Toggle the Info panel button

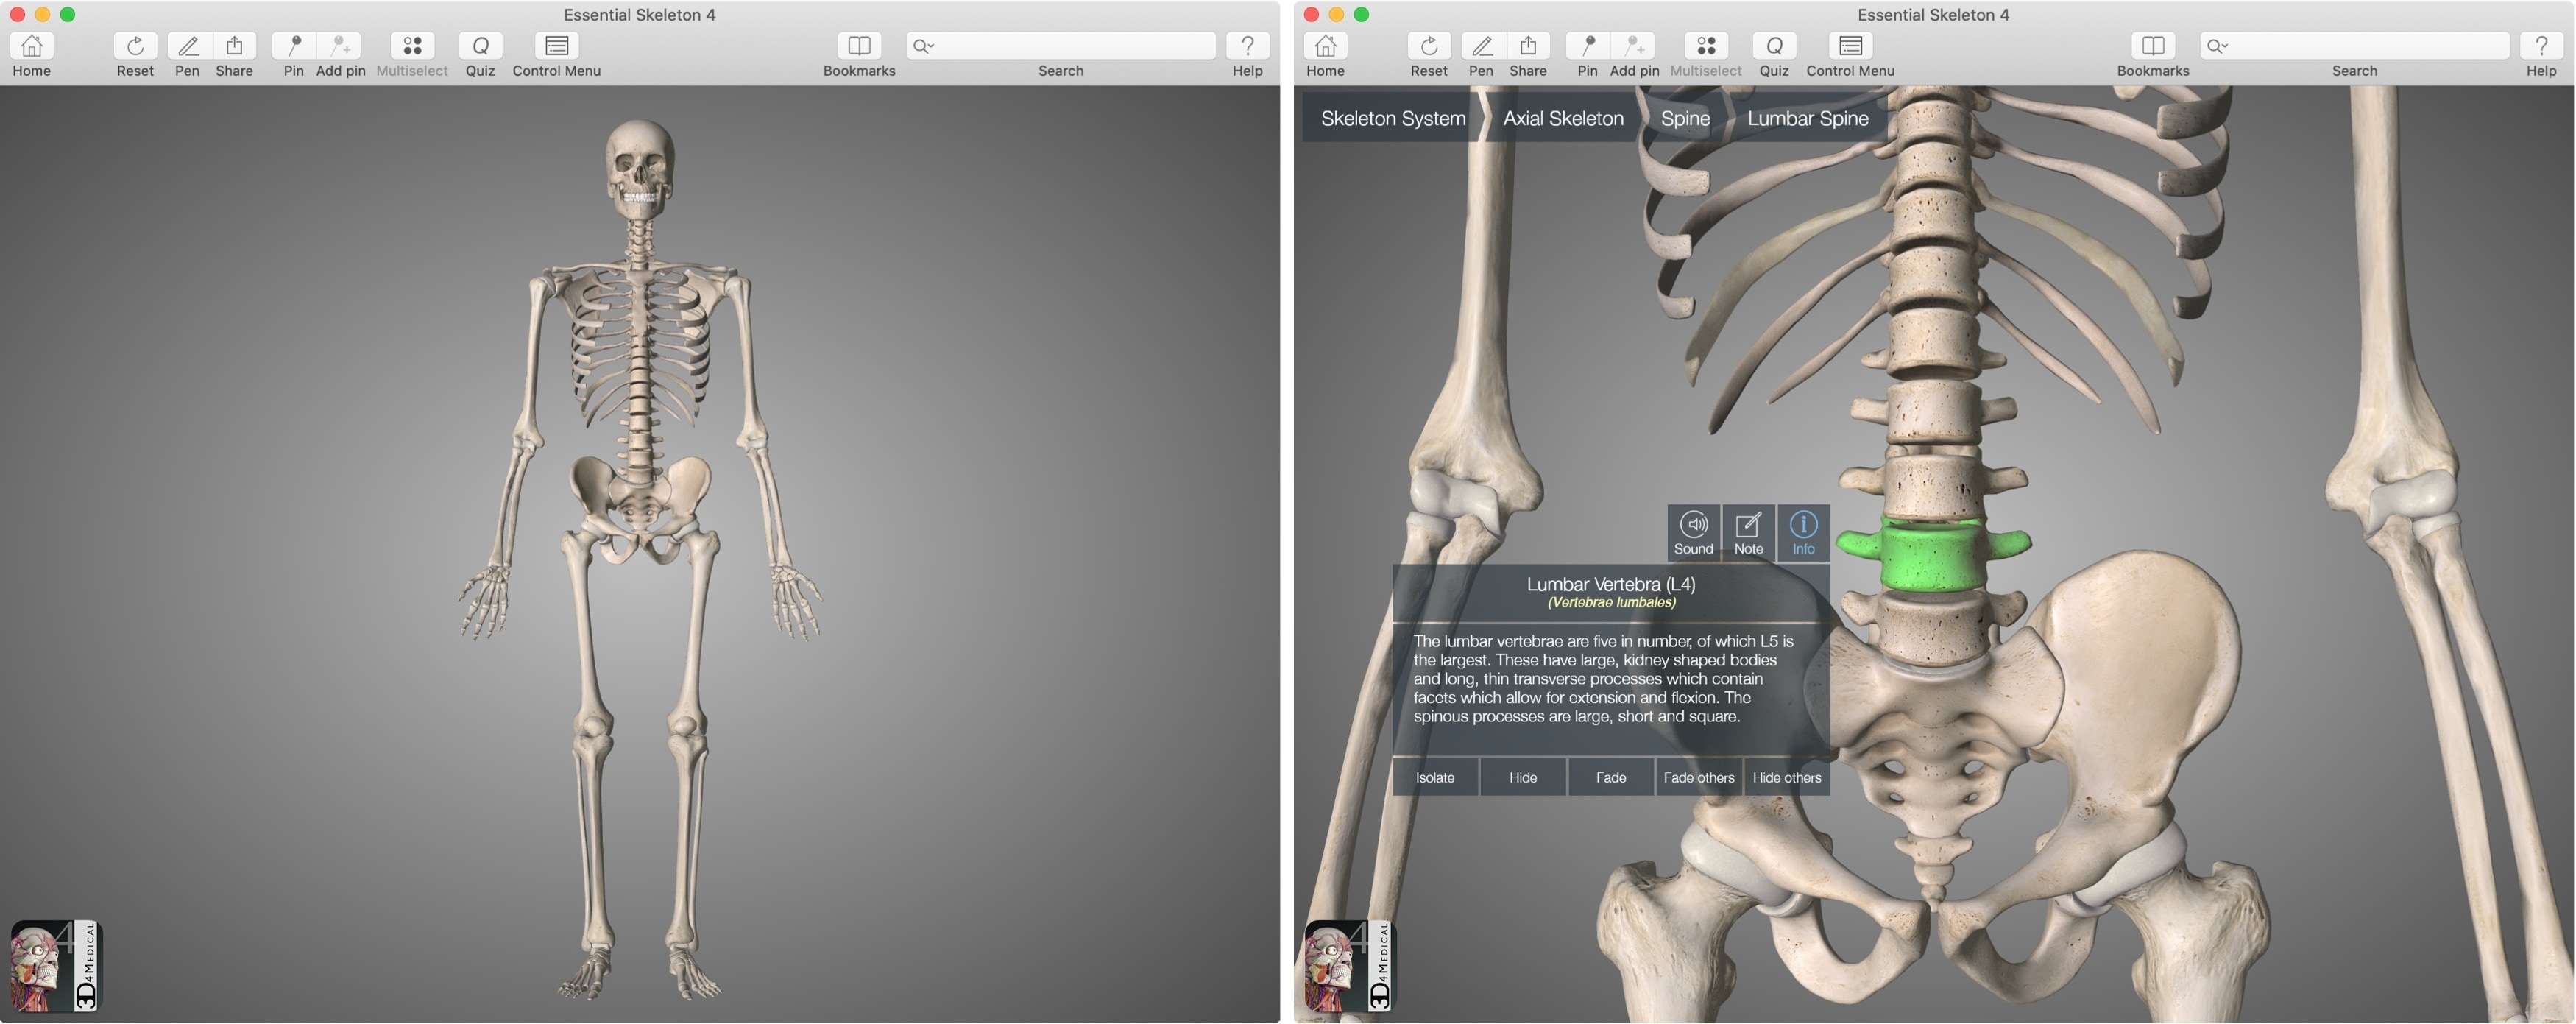click(1803, 532)
